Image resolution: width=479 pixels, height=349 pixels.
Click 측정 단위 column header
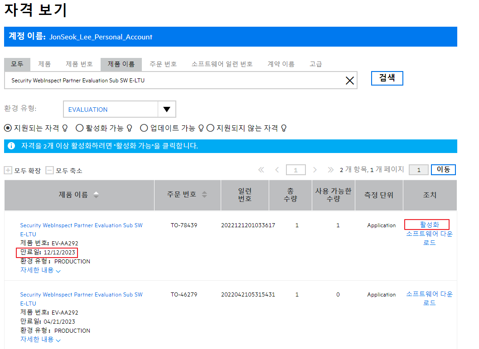point(379,195)
